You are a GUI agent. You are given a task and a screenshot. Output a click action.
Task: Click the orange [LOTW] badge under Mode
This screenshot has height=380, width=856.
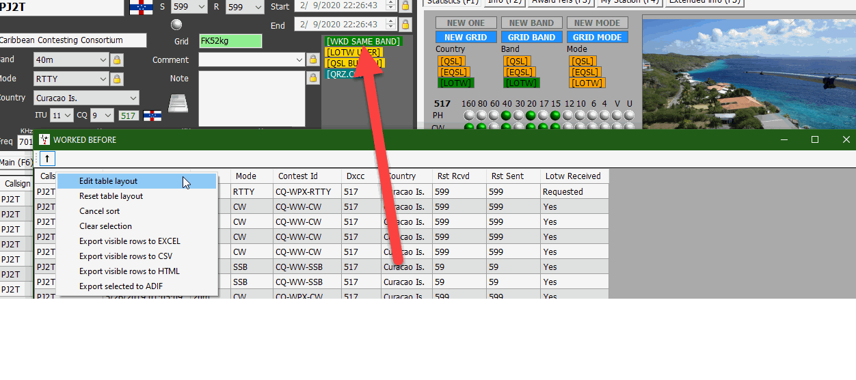(587, 83)
